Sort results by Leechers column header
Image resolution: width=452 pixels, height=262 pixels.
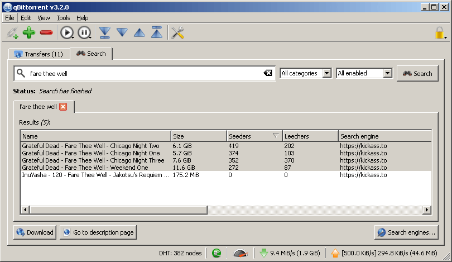(310, 136)
